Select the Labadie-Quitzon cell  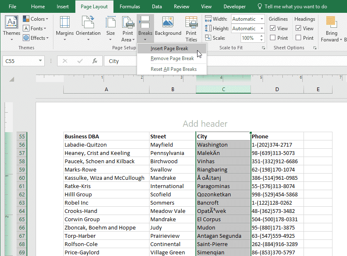tap(106, 145)
